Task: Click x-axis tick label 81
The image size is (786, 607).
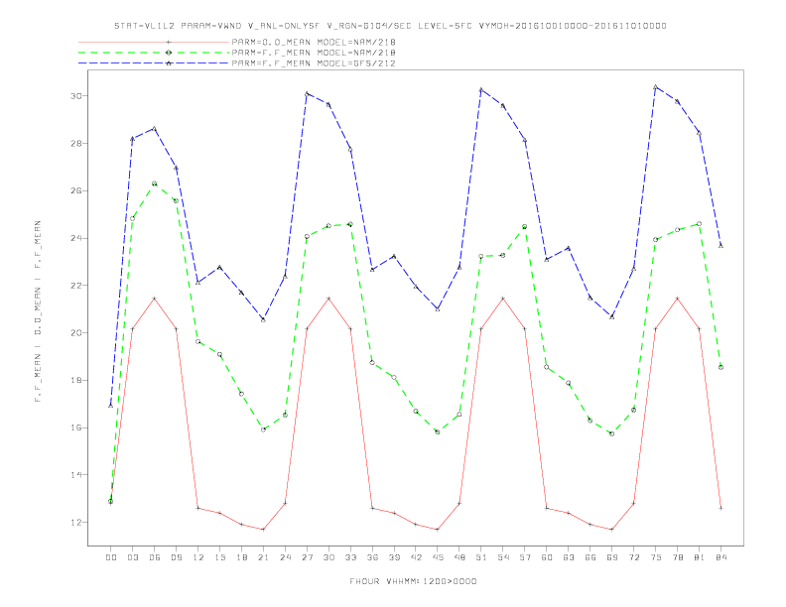Action: pos(700,557)
